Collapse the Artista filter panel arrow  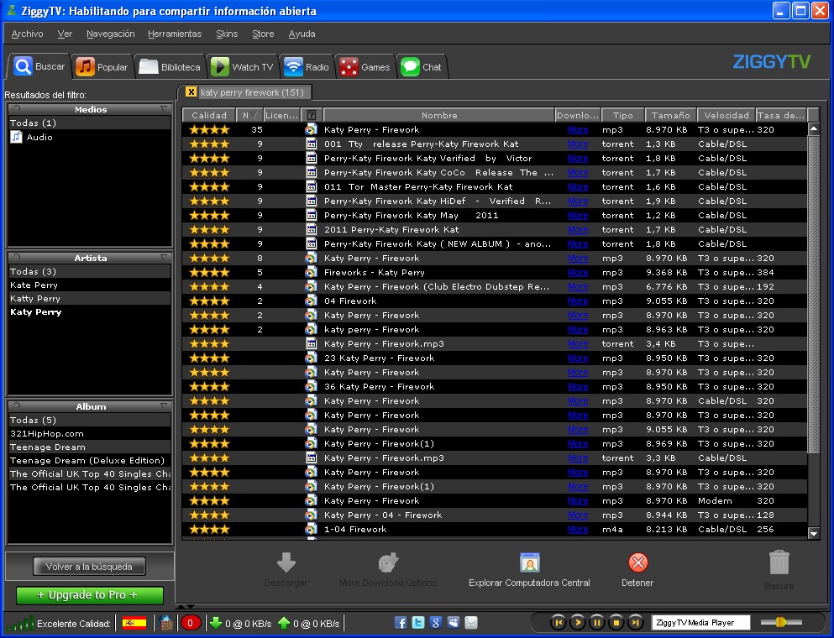coord(164,258)
